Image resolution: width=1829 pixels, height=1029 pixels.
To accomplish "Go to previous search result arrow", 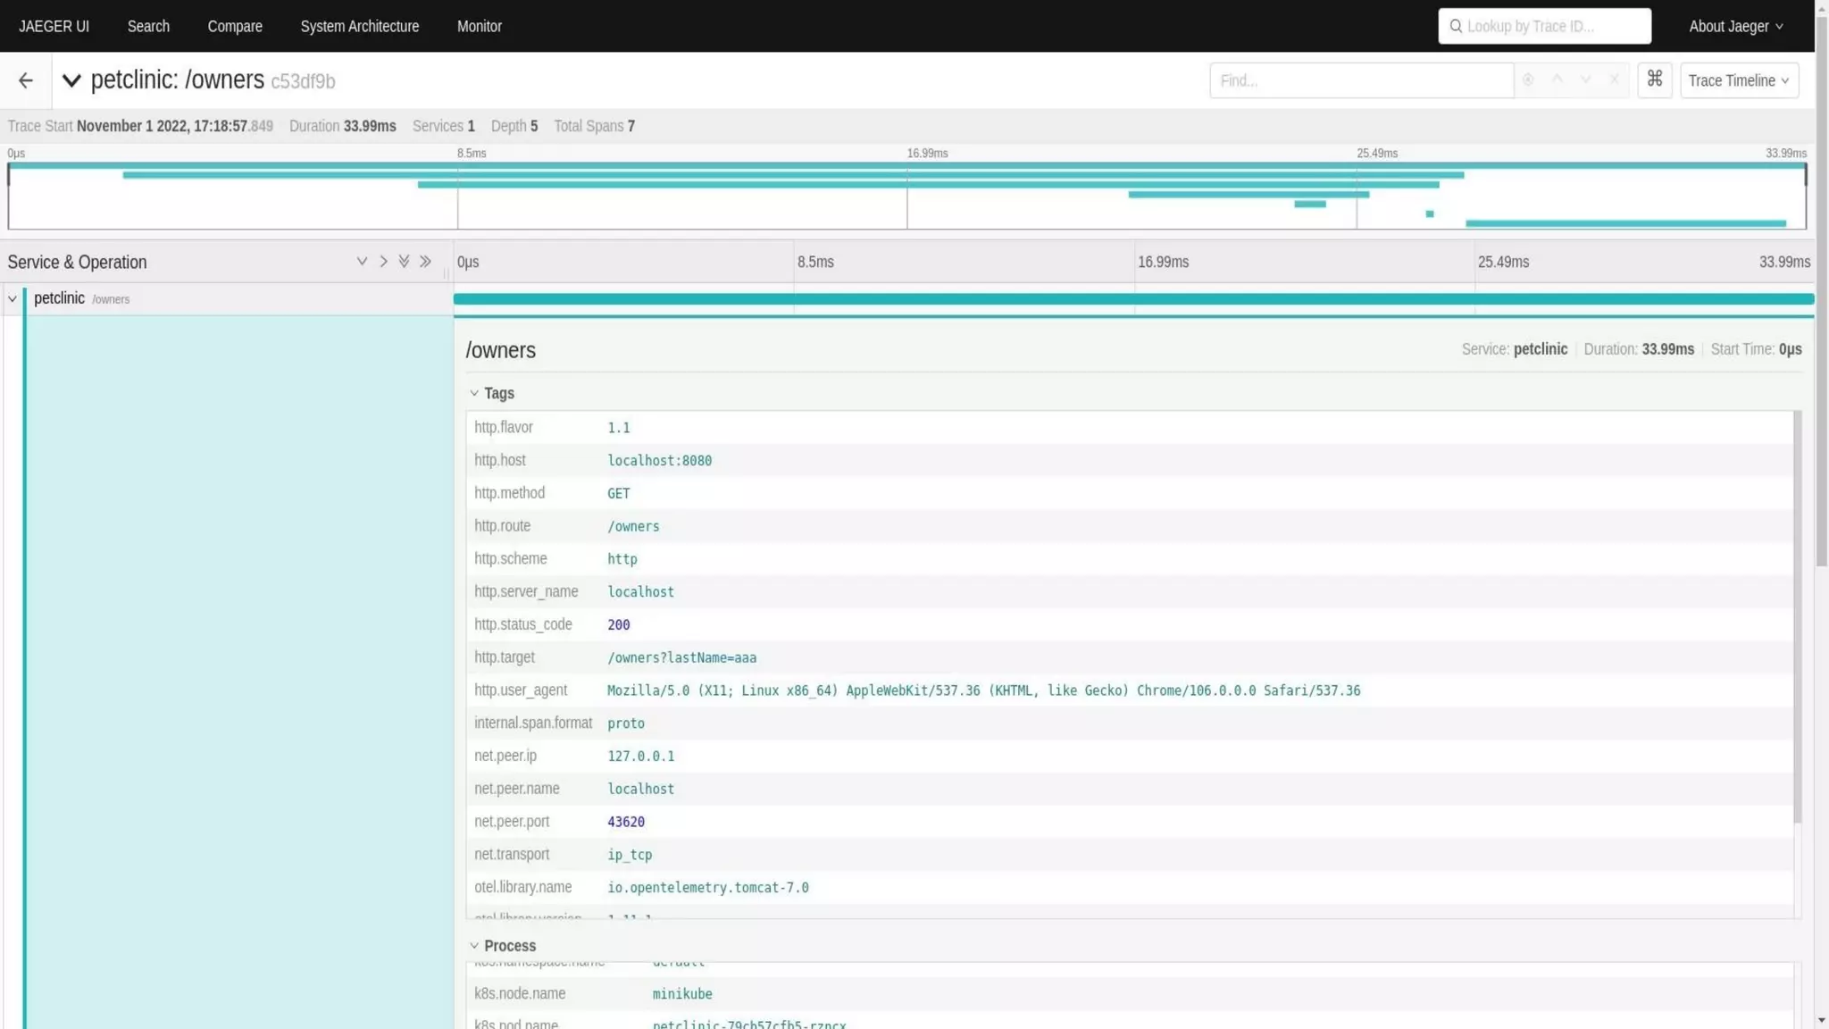I will click(x=1557, y=80).
